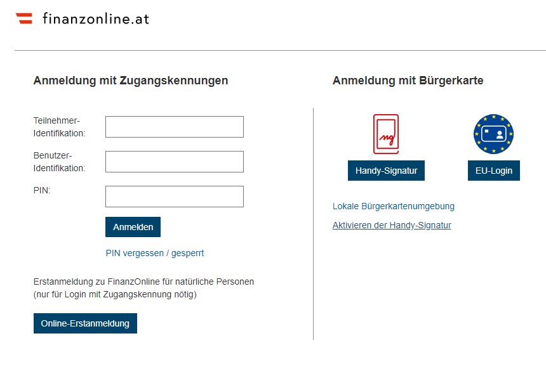The height and width of the screenshot is (369, 546).
Task: Click the Austrian flag logo icon
Action: click(24, 18)
